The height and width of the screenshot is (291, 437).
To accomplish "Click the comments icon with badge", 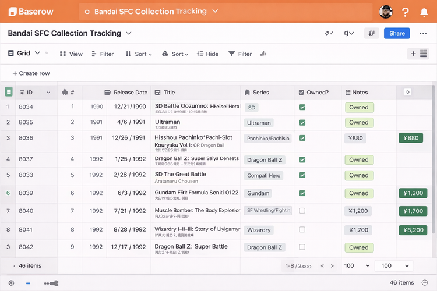I will click(x=372, y=33).
